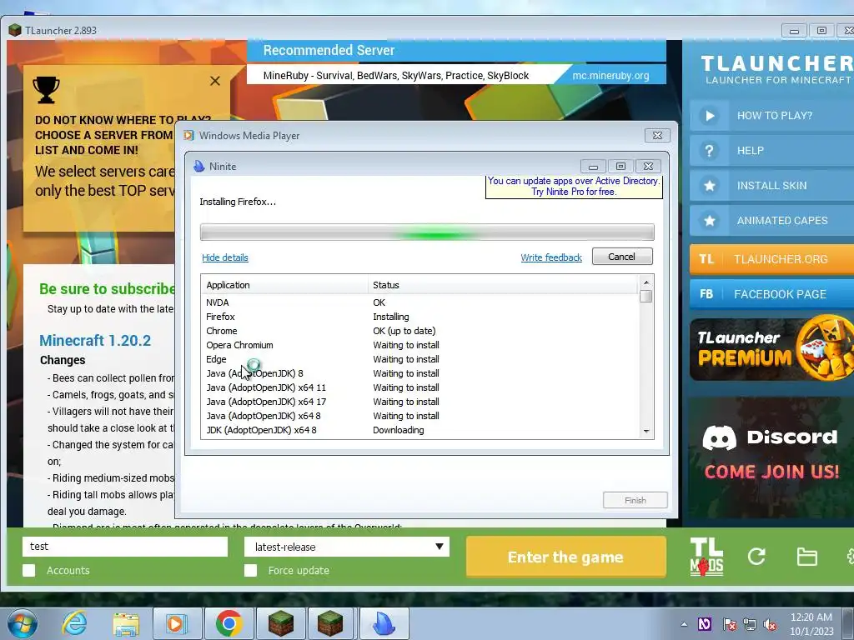Switch to second Minecraft block taskbar icon
The width and height of the screenshot is (854, 640).
click(330, 623)
